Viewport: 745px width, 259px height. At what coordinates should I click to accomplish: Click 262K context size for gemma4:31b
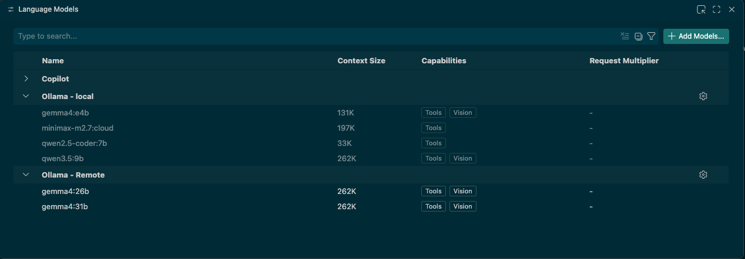coord(347,206)
